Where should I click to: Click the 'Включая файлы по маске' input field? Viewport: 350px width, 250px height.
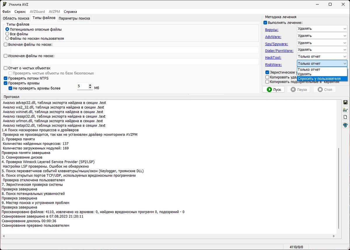(x=135, y=50)
